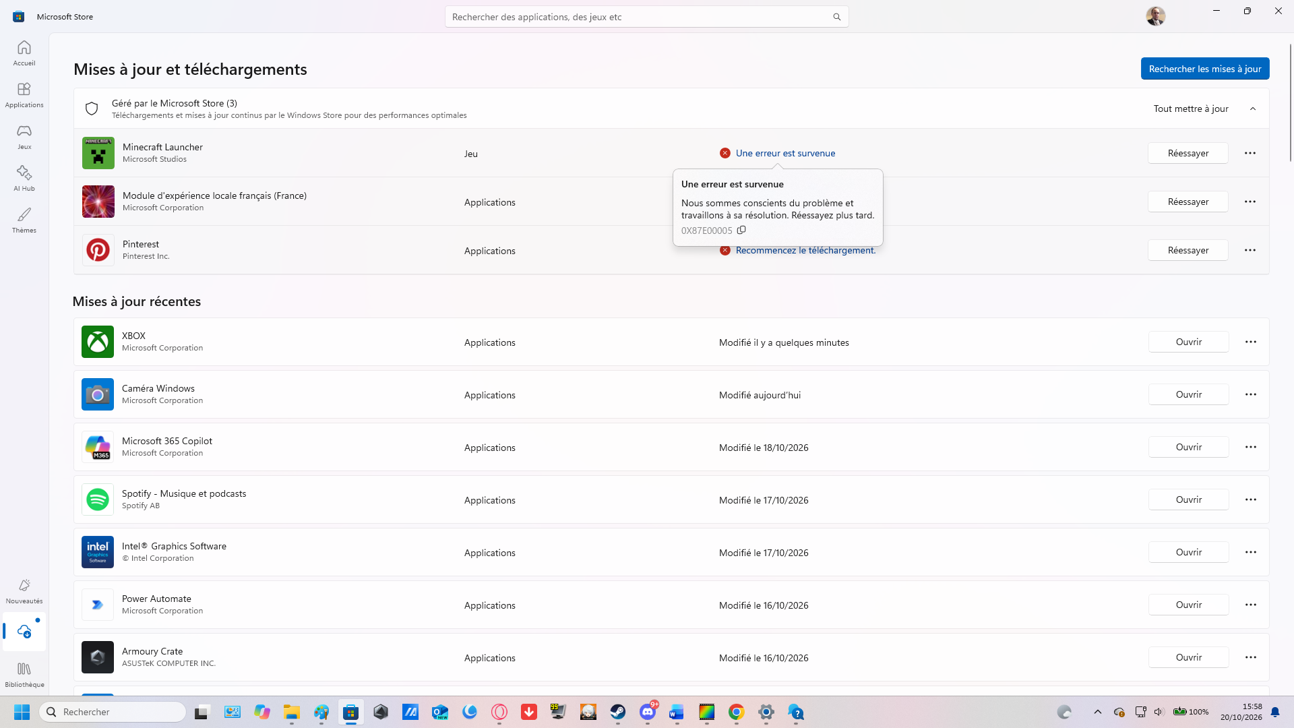Open more options for Power Automate
The image size is (1294, 728).
[x=1251, y=605]
